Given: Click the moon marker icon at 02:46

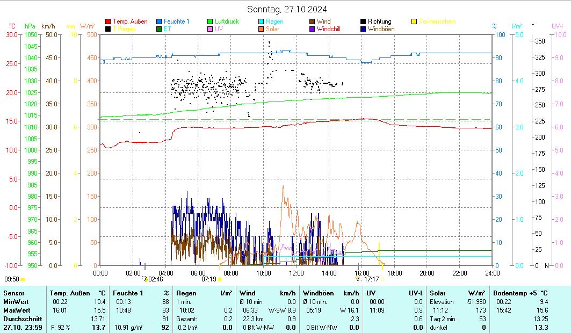Looking at the screenshot, I should tap(144, 279).
